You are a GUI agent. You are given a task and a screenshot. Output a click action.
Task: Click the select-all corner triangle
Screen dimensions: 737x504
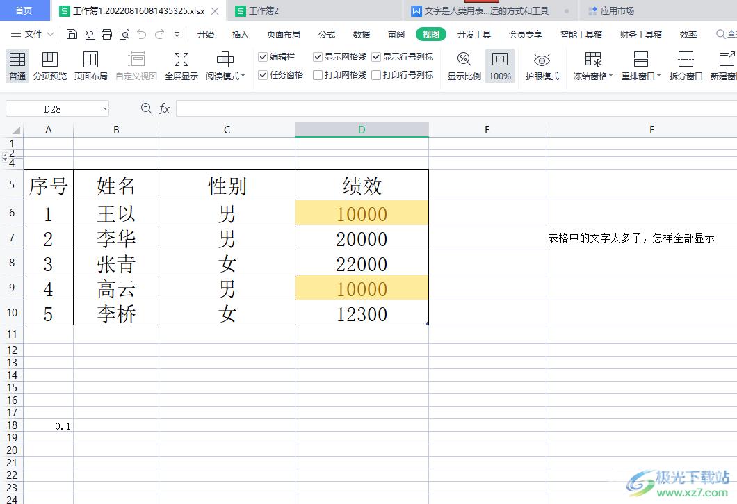pos(16,130)
